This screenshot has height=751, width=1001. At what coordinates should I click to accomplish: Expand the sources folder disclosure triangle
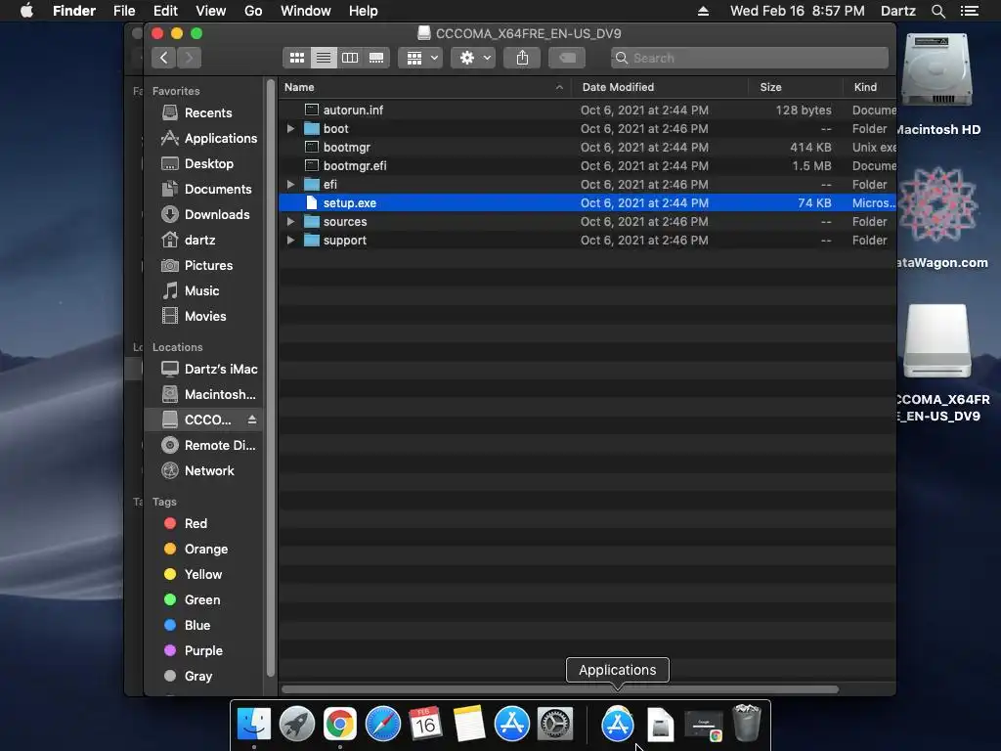[290, 222]
